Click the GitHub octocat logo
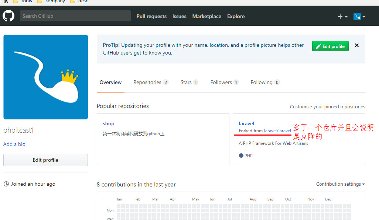The width and height of the screenshot is (379, 220). click(8, 16)
